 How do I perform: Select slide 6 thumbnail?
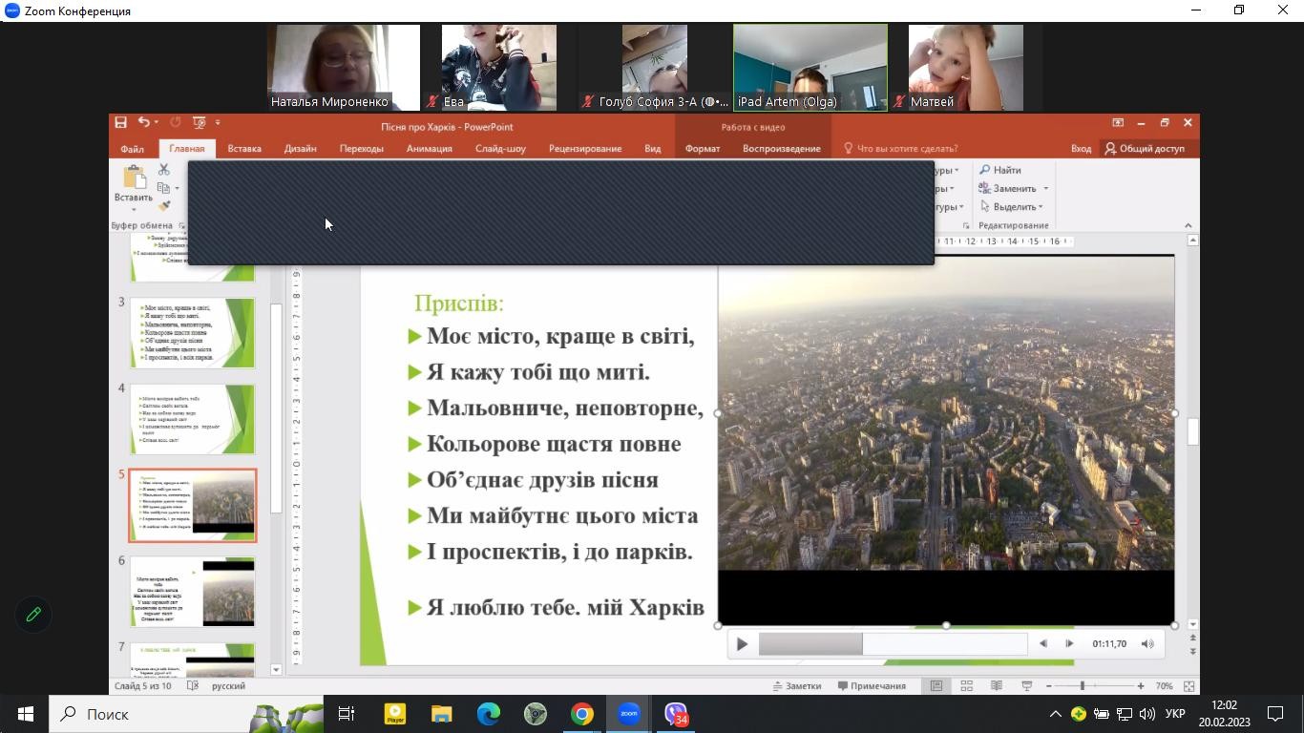click(193, 592)
